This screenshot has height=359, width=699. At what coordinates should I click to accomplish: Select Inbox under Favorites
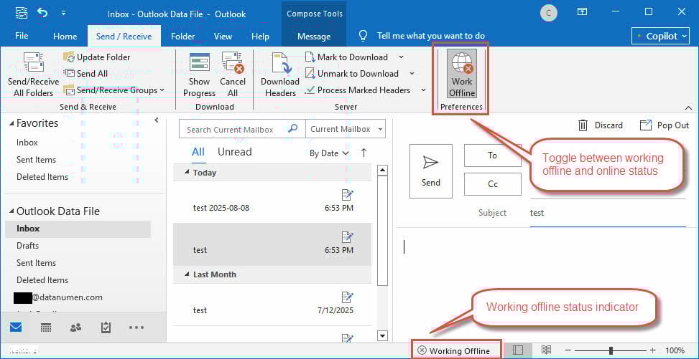click(27, 143)
